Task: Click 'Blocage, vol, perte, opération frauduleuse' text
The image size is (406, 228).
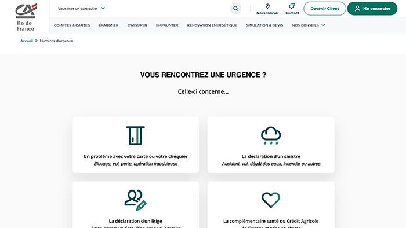Action: [x=135, y=164]
